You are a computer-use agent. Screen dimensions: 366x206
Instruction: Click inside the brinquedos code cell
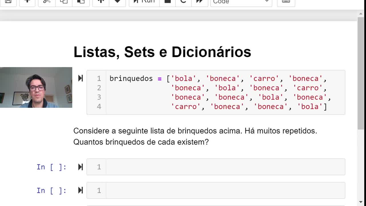coord(216,92)
